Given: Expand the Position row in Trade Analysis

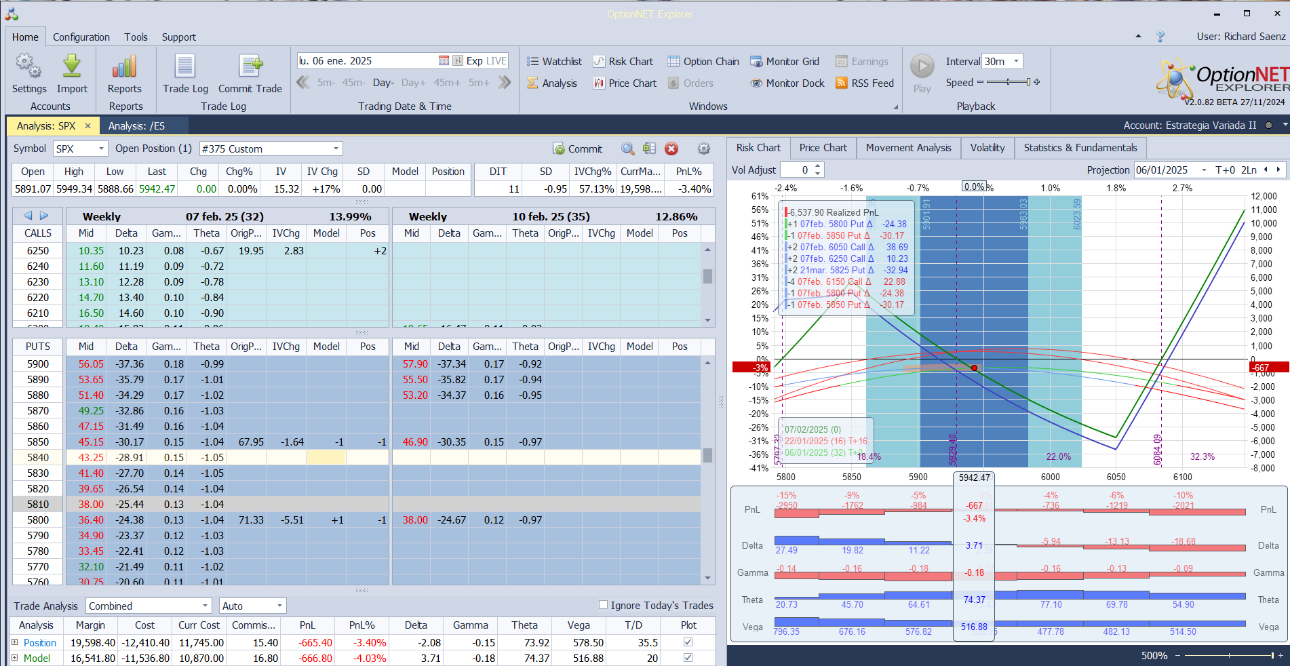Looking at the screenshot, I should click(x=14, y=642).
